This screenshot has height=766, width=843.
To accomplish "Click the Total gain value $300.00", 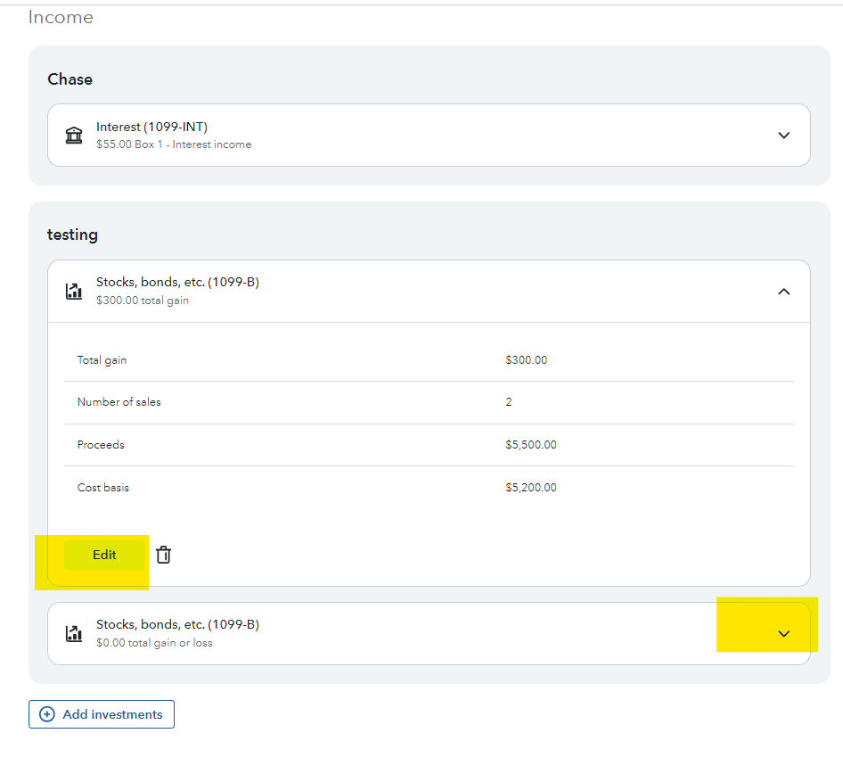I will click(526, 360).
